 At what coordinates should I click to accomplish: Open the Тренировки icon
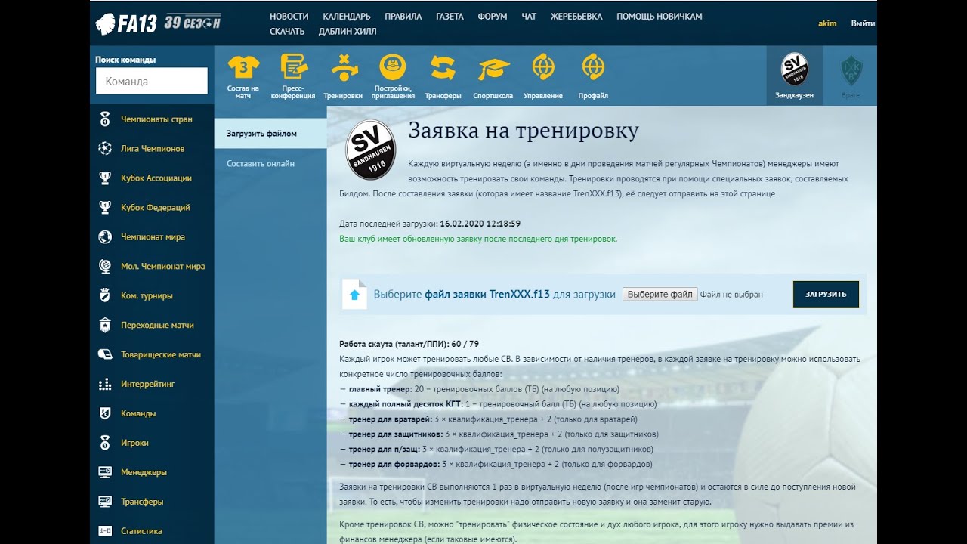343,67
